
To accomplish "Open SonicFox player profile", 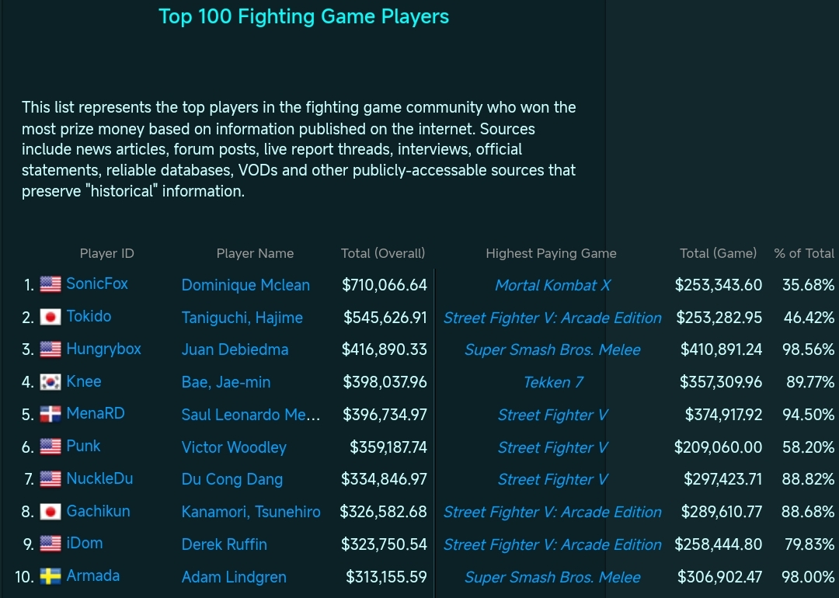I will pos(97,283).
